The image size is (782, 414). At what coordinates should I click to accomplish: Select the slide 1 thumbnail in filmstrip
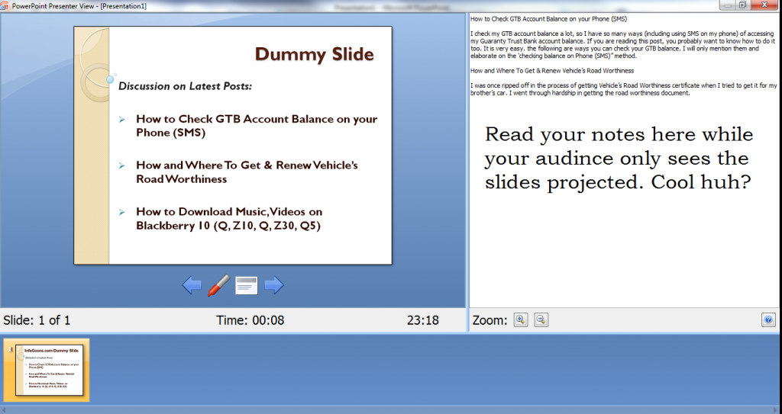tap(47, 370)
